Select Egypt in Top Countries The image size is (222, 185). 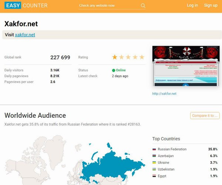[162, 176]
